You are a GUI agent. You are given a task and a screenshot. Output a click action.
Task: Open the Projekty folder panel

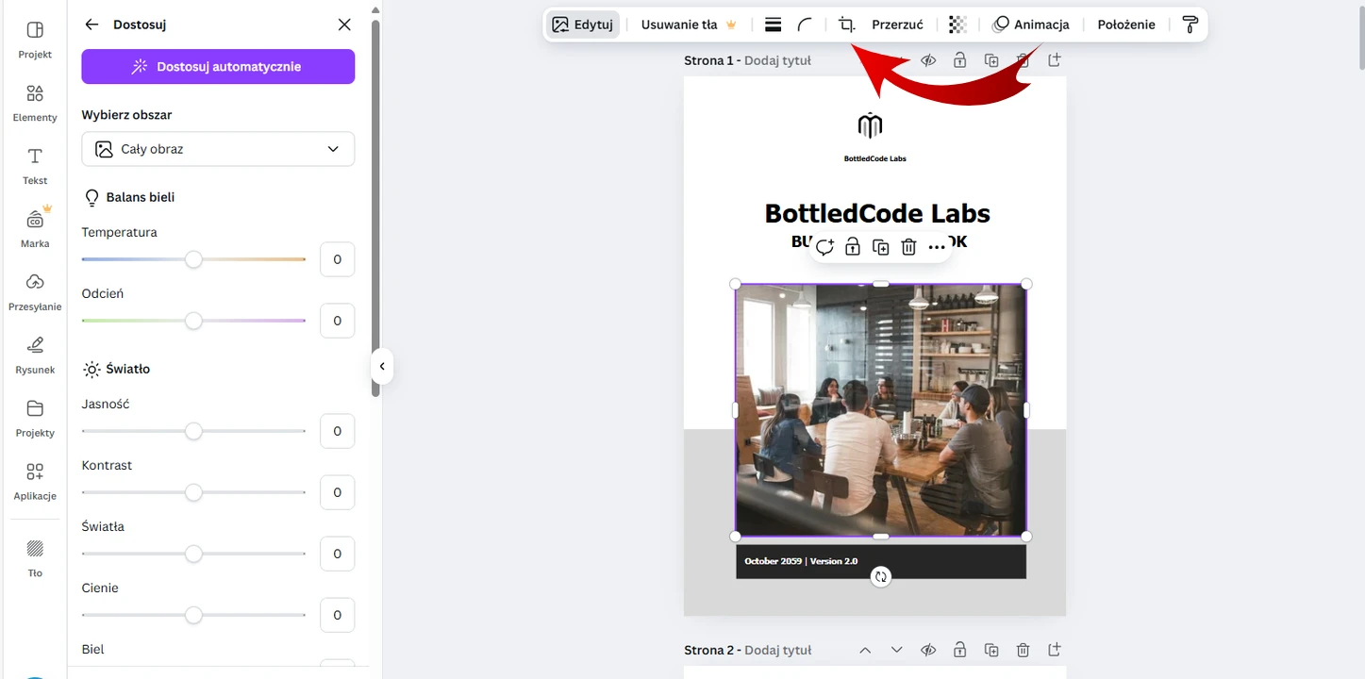pos(35,419)
